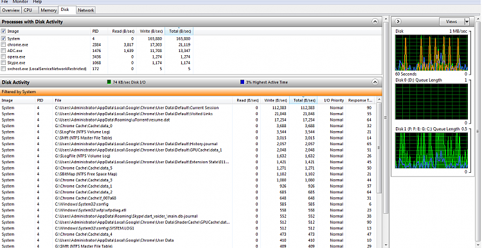
Task: Open the File menu
Action: click(4, 1)
